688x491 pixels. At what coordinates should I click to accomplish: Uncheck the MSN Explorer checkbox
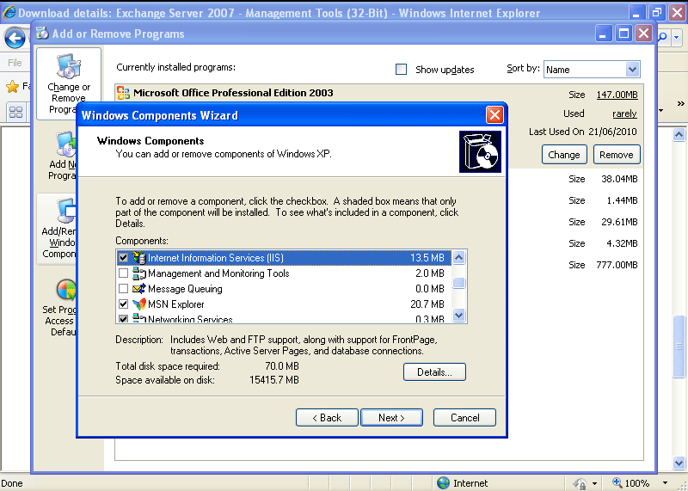point(123,304)
